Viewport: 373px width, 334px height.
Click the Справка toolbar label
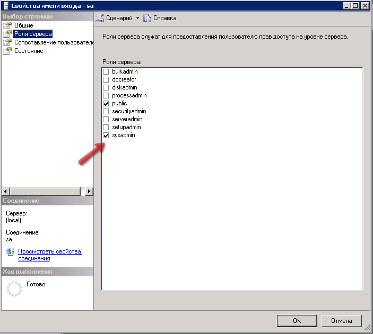[x=165, y=18]
